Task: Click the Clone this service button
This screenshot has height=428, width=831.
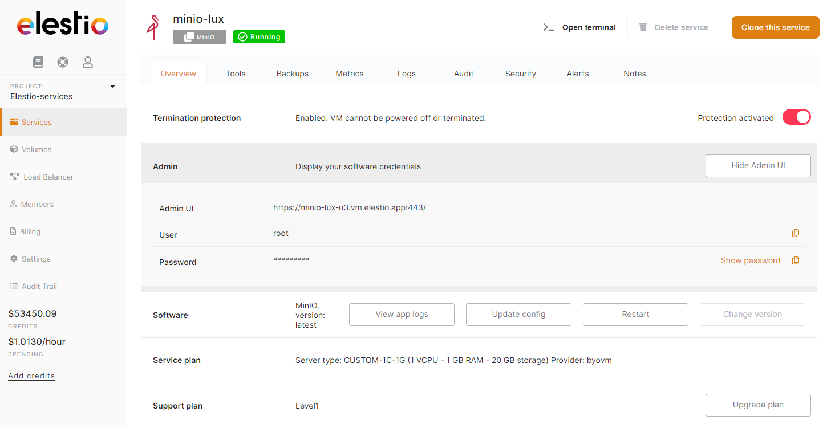Action: pyautogui.click(x=776, y=27)
